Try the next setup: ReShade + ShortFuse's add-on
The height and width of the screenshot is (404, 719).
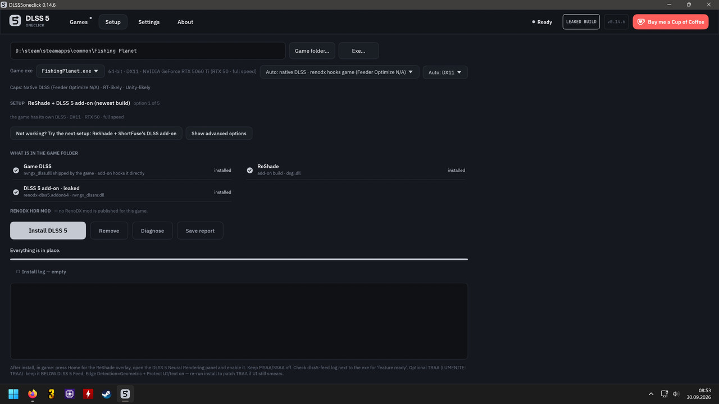[96, 134]
